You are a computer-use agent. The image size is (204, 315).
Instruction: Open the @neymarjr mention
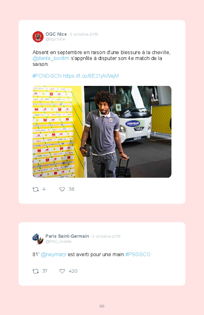coord(53,255)
